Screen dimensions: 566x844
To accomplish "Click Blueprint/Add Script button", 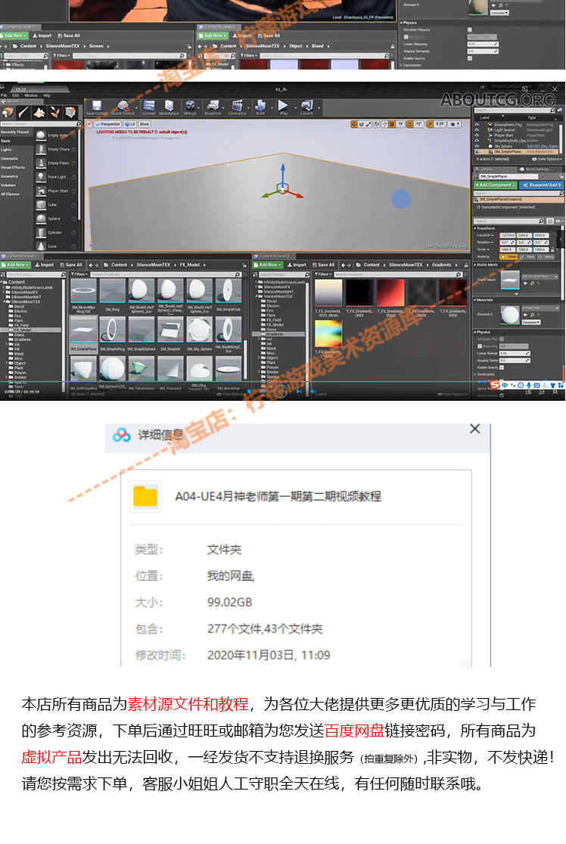I will point(541,185).
